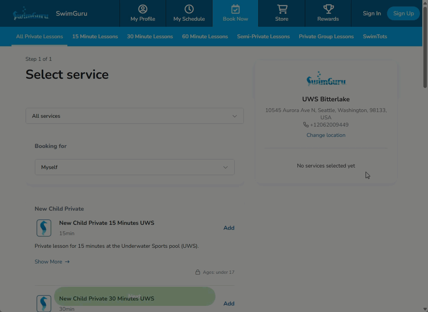
Task: Click seahorse icon for New Child Private 30 Minutes
Action: (x=44, y=304)
